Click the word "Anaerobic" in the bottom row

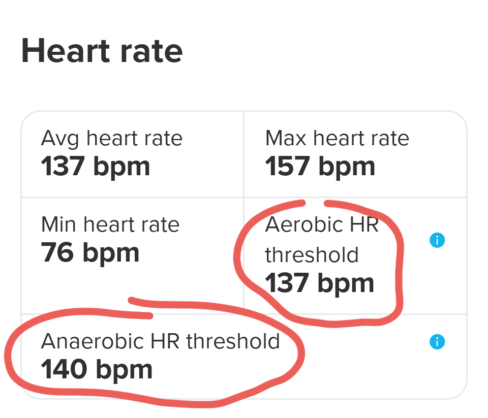93,341
